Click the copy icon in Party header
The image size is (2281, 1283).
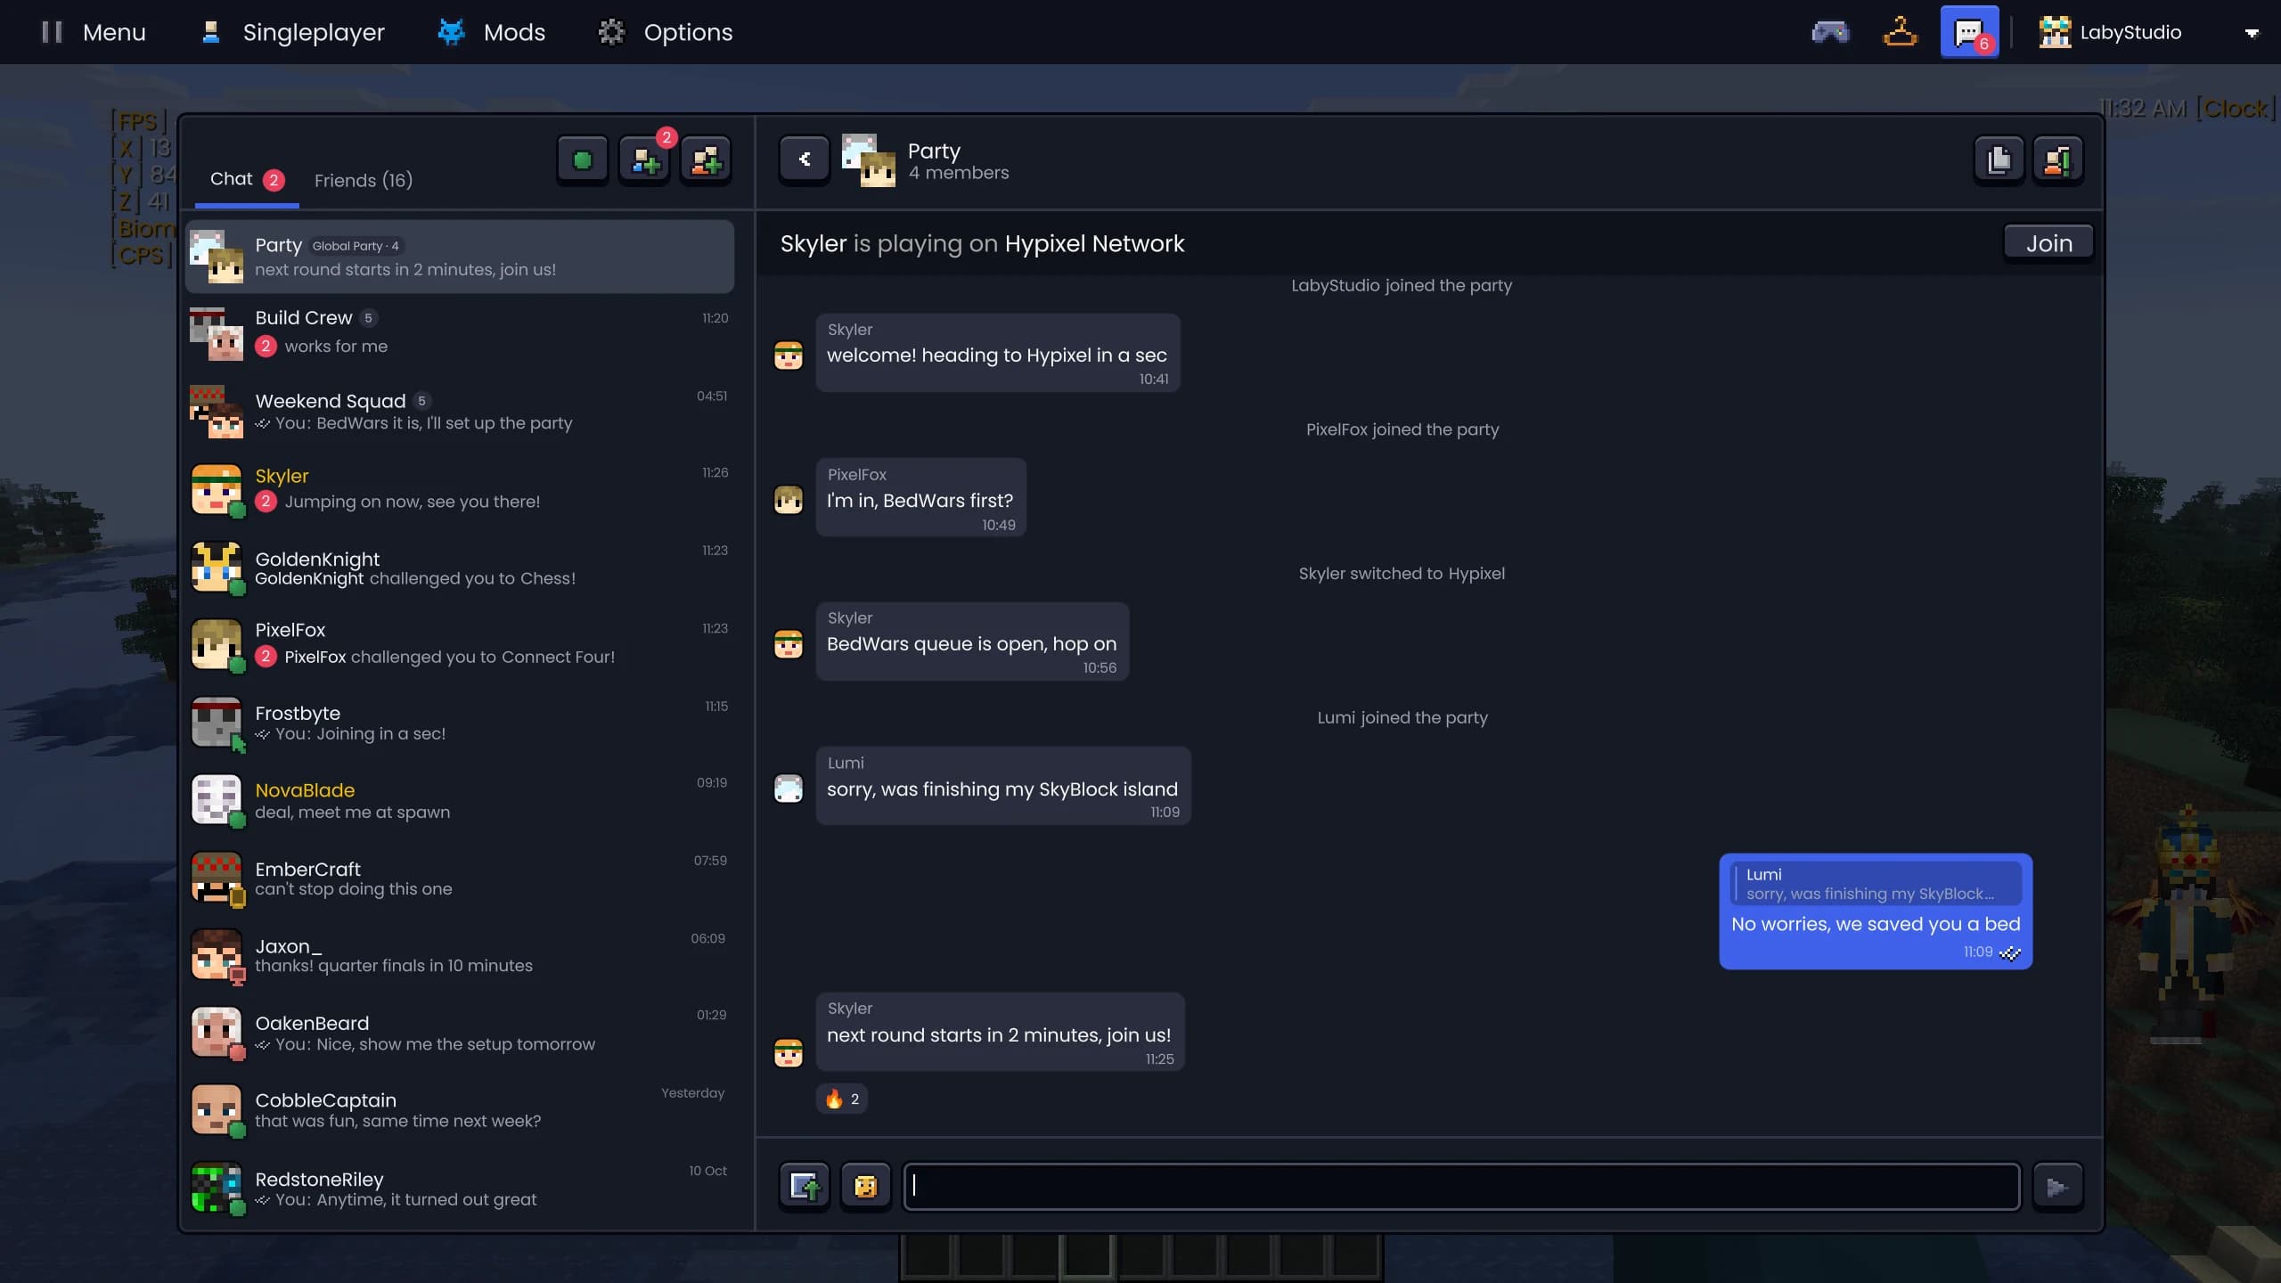point(1999,160)
